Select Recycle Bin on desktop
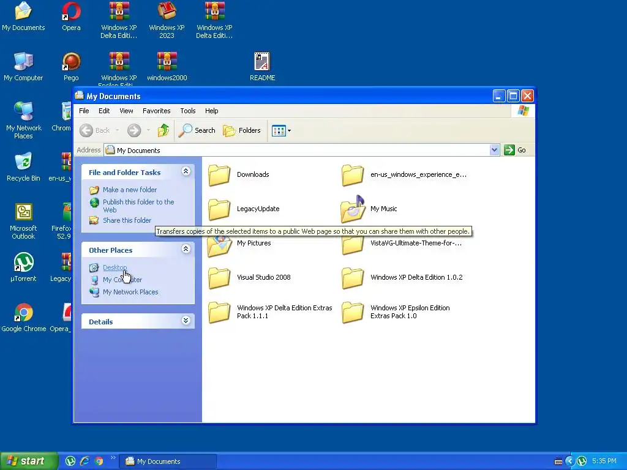Image resolution: width=627 pixels, height=470 pixels. coord(23,167)
